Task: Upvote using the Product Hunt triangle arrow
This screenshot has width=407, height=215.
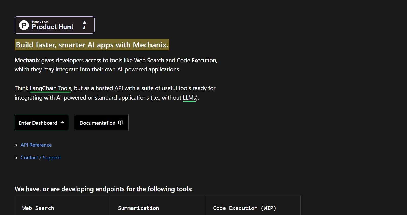Action: coord(84,22)
